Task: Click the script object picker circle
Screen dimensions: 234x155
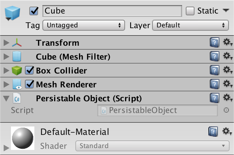Action: (x=226, y=110)
